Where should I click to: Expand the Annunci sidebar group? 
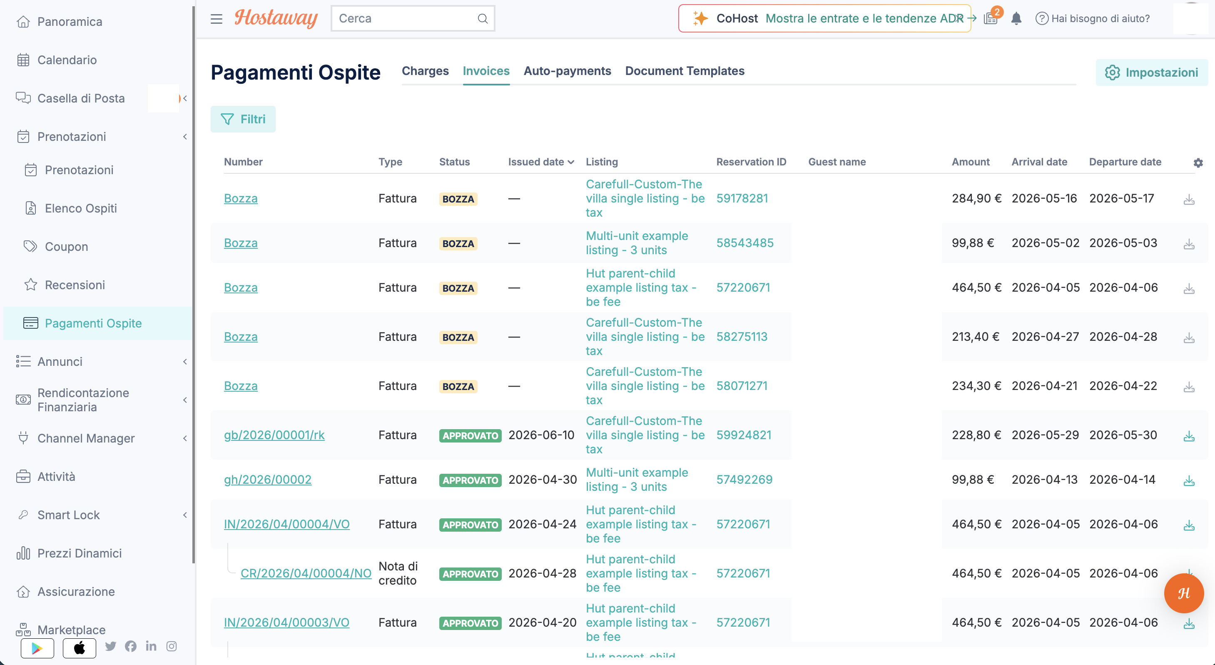[x=185, y=362]
